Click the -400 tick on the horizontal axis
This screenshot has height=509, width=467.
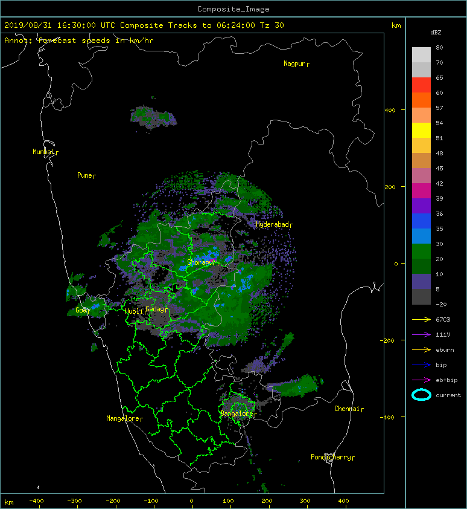tap(36, 501)
